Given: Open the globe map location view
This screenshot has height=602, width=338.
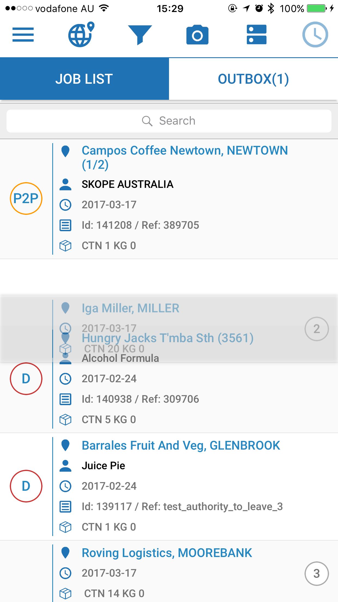Looking at the screenshot, I should click(x=81, y=35).
